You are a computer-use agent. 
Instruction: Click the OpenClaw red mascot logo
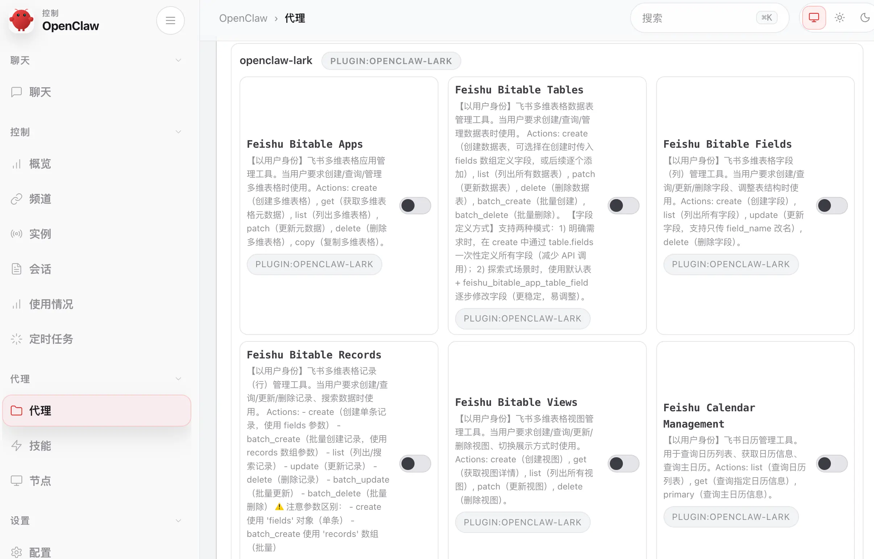21,20
